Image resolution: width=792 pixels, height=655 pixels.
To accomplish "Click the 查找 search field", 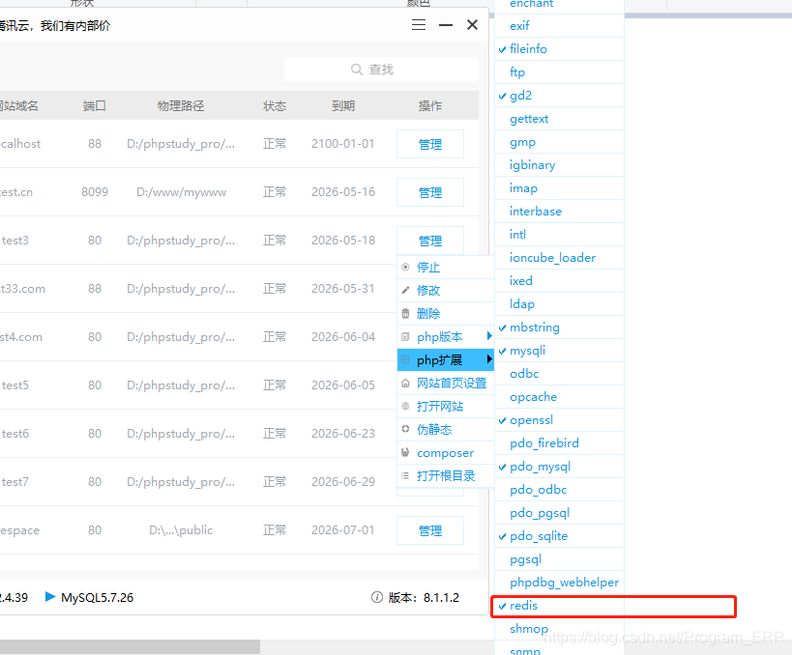I will [381, 70].
